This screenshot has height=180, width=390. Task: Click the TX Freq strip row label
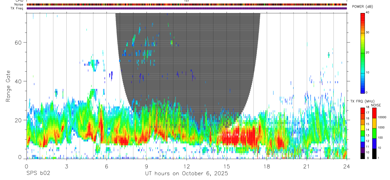(x=17, y=8)
